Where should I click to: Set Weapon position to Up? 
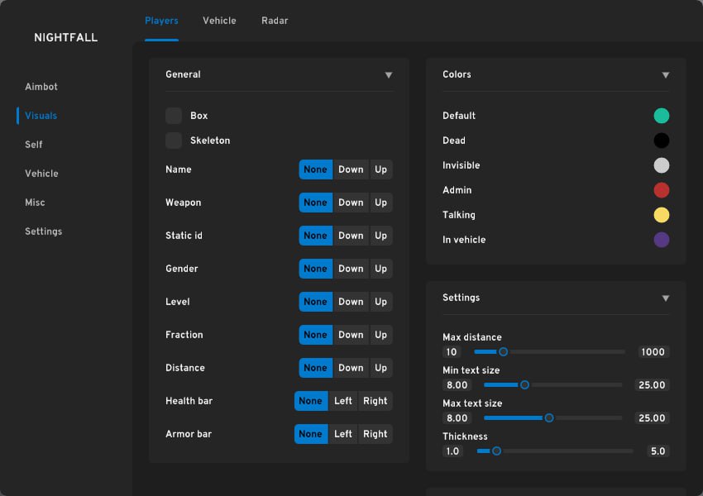click(x=380, y=203)
